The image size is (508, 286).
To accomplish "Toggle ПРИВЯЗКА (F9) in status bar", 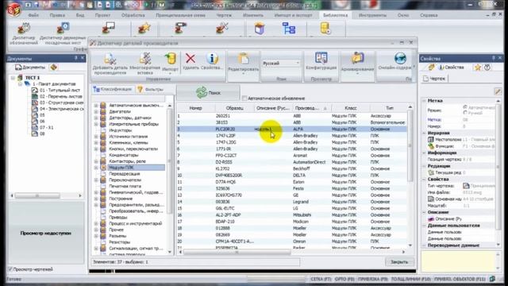I will click(x=372, y=279).
